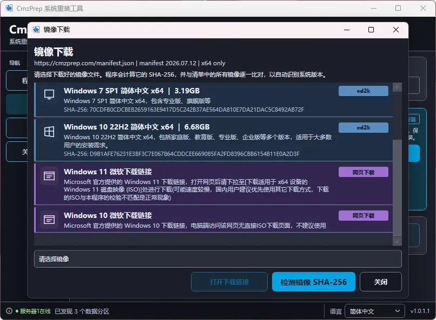Open ed2k link for Windows 7 SP1
This screenshot has width=436, height=320.
(364, 91)
